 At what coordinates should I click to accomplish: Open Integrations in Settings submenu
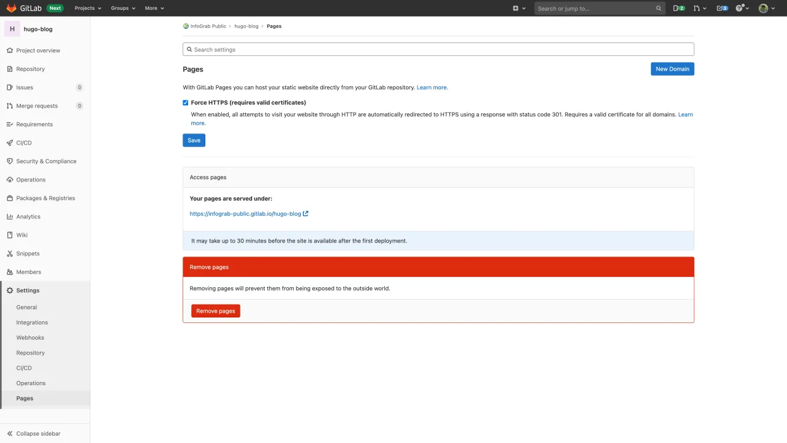click(x=32, y=322)
